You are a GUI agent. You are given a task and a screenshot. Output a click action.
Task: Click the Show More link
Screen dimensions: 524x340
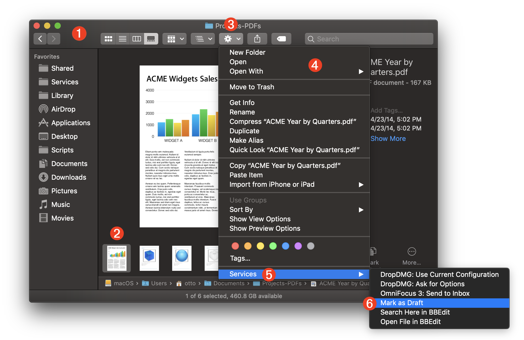(x=388, y=139)
